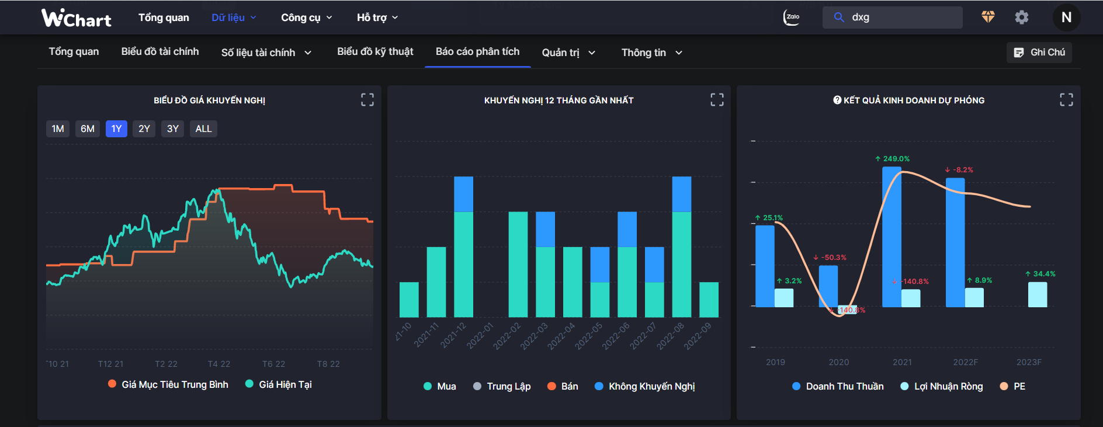Click the help icon beside Kết Quả Kinh Doanh
The height and width of the screenshot is (427, 1103).
pyautogui.click(x=837, y=100)
